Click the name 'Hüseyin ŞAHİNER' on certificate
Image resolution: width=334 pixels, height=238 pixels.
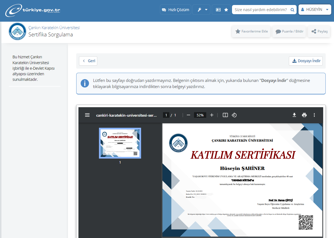point(242,168)
